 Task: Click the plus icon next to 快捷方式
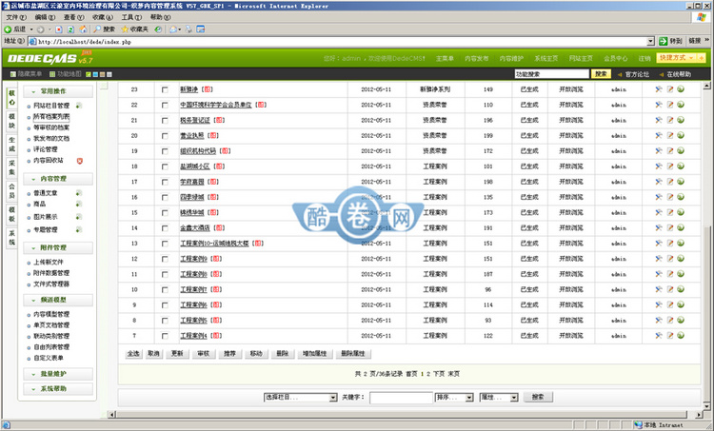pyautogui.click(x=701, y=58)
